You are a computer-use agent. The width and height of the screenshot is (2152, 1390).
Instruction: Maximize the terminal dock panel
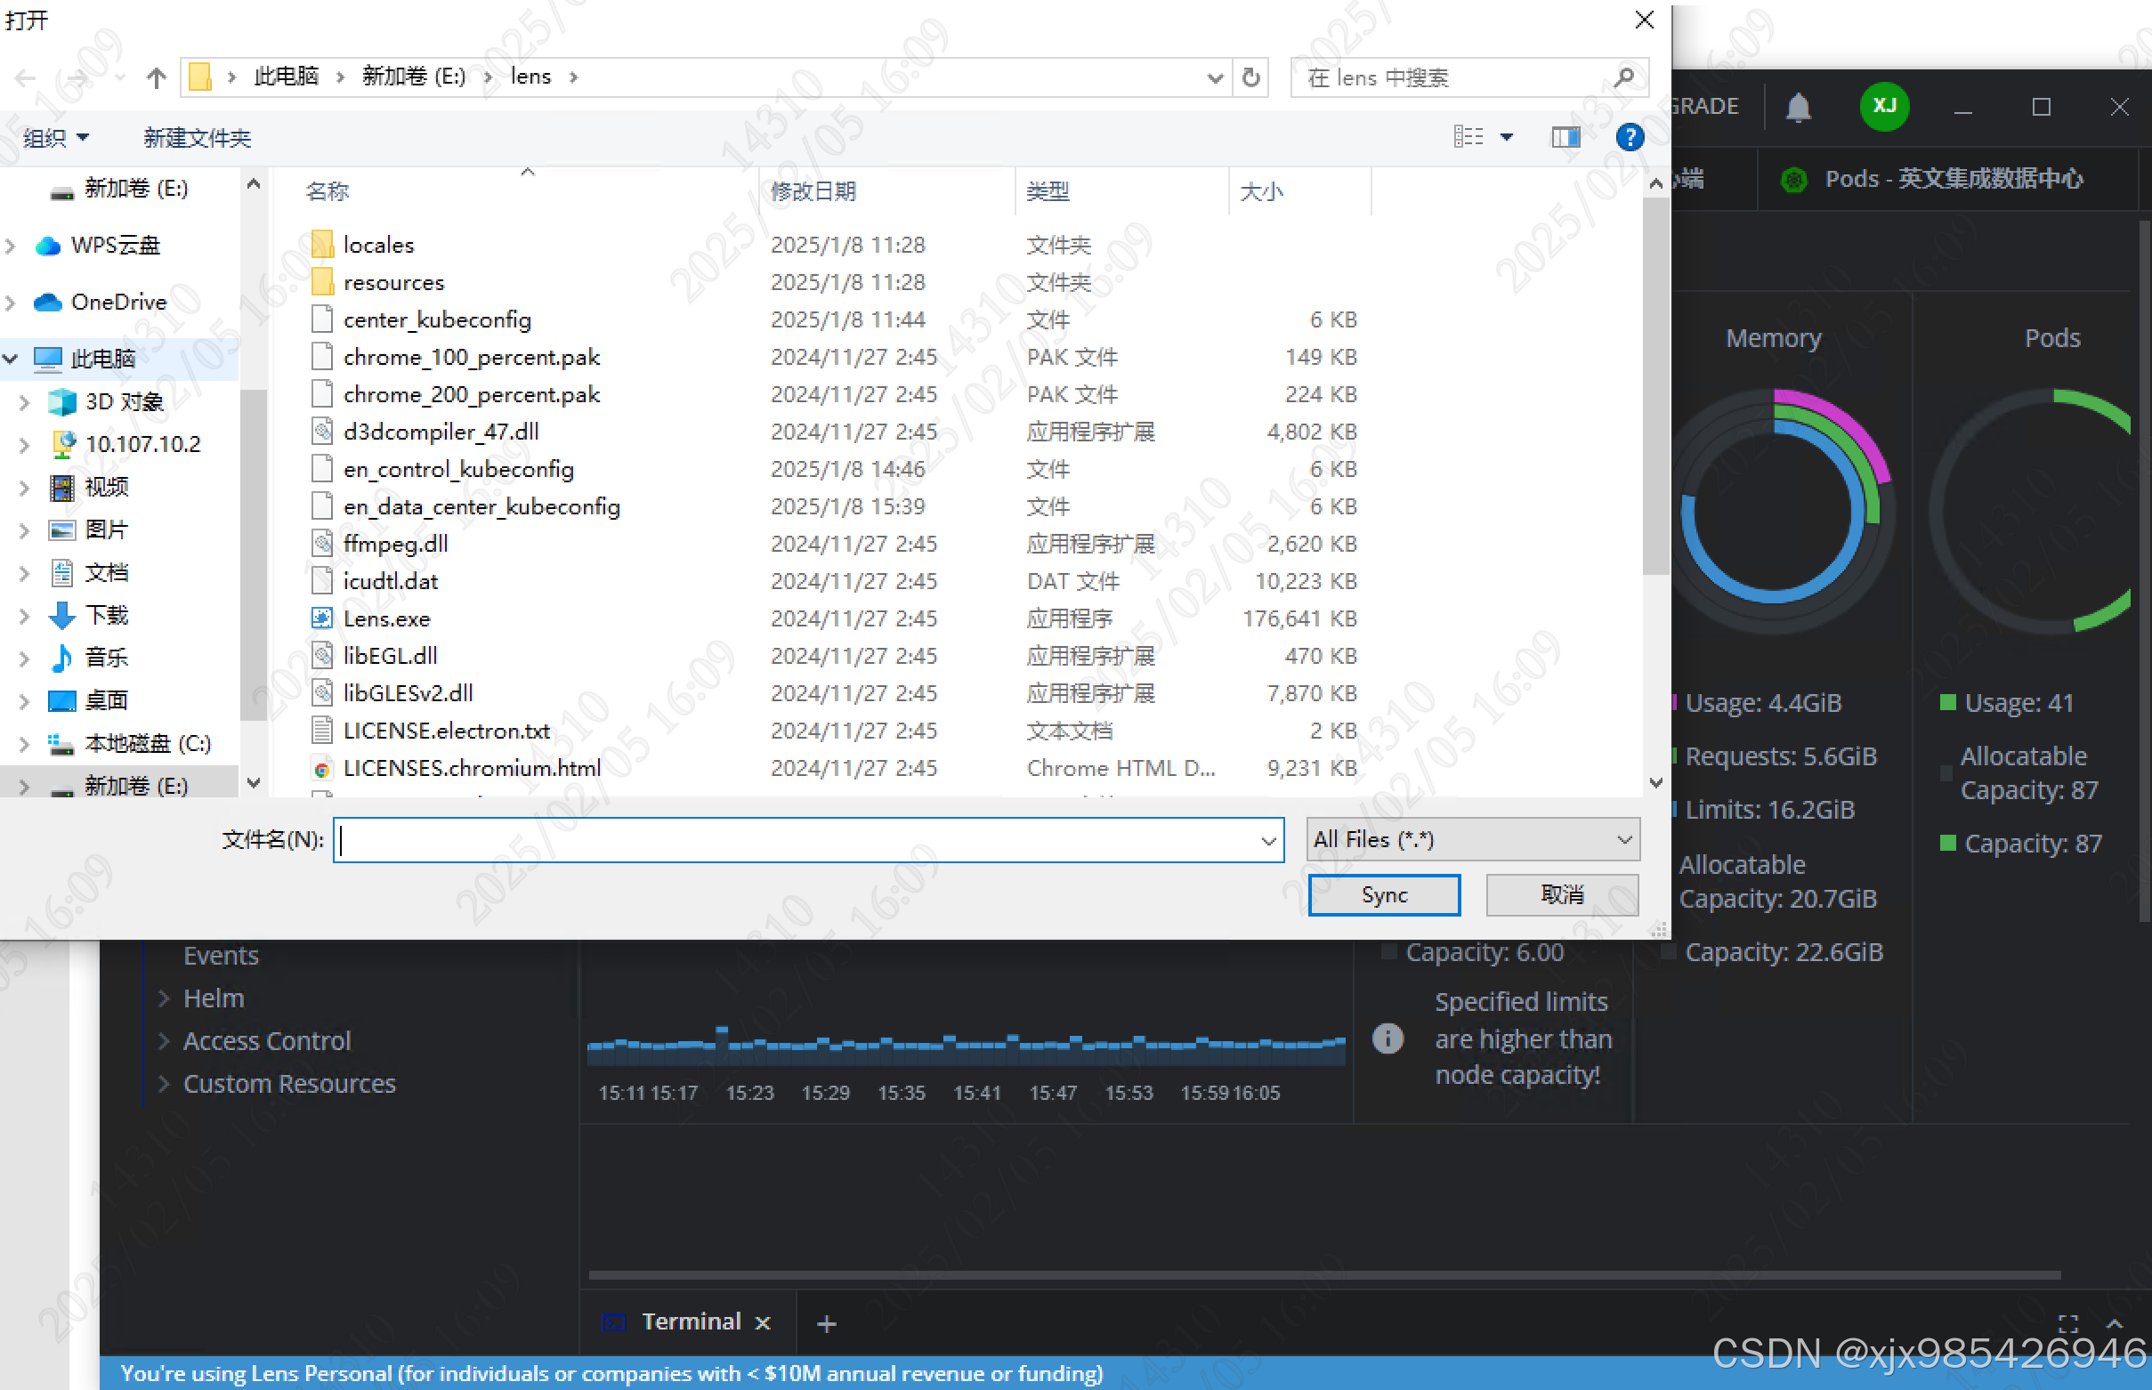coord(2067,1323)
